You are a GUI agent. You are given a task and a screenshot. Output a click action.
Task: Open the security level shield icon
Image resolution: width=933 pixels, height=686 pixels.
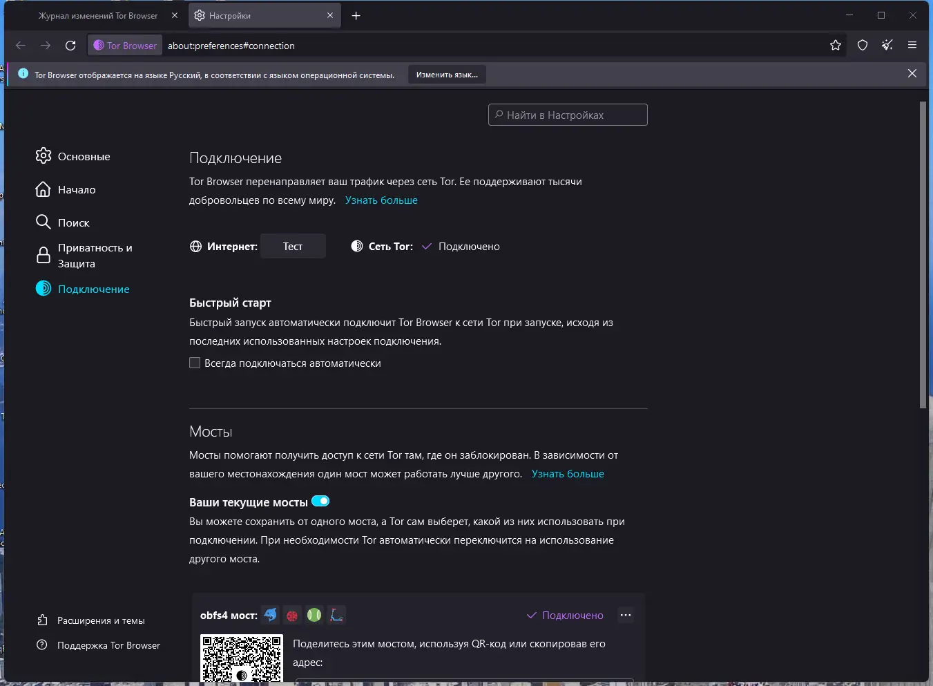(863, 46)
